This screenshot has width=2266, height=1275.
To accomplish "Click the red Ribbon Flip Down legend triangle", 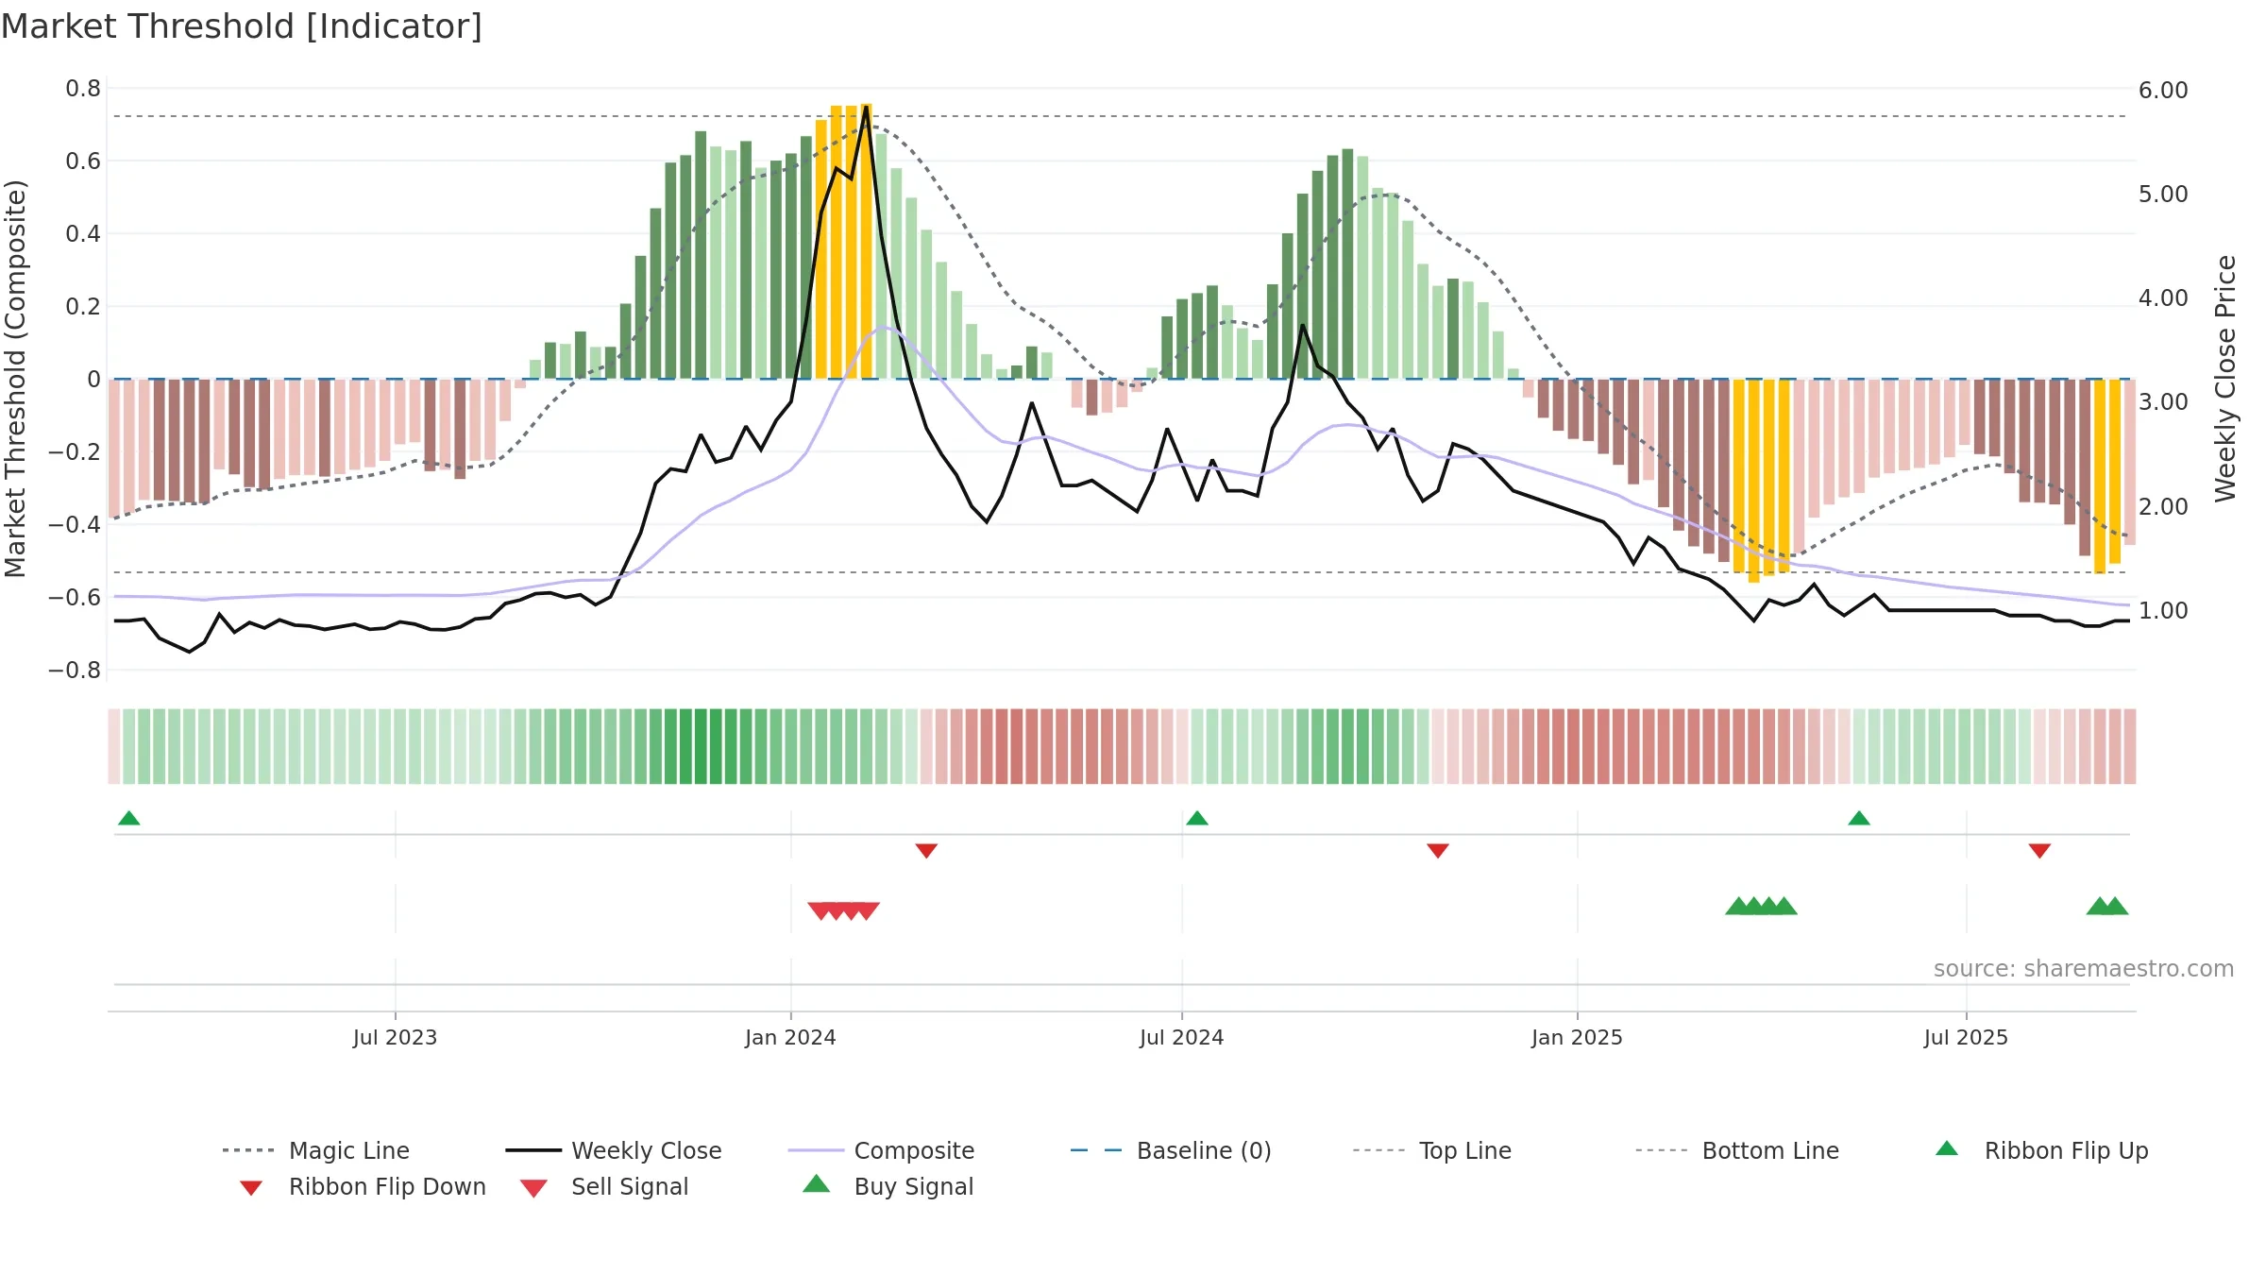I will click(251, 1188).
